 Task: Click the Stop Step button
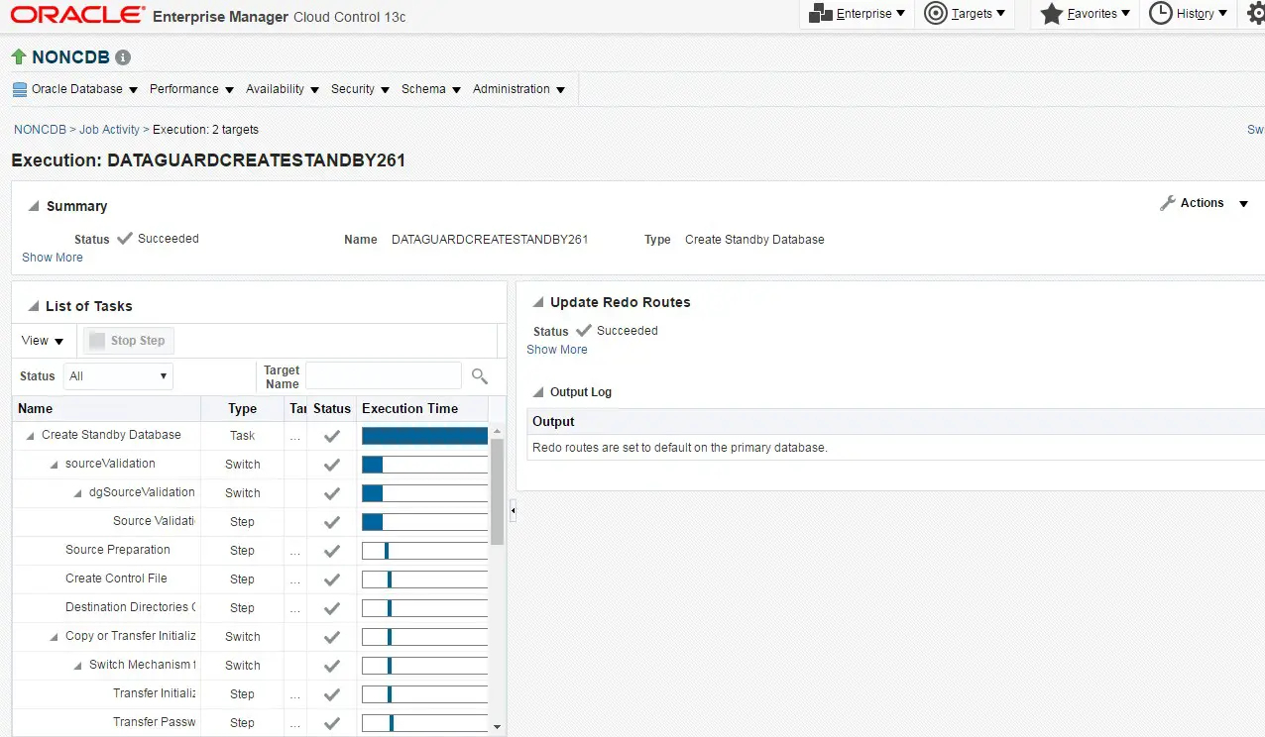click(128, 341)
